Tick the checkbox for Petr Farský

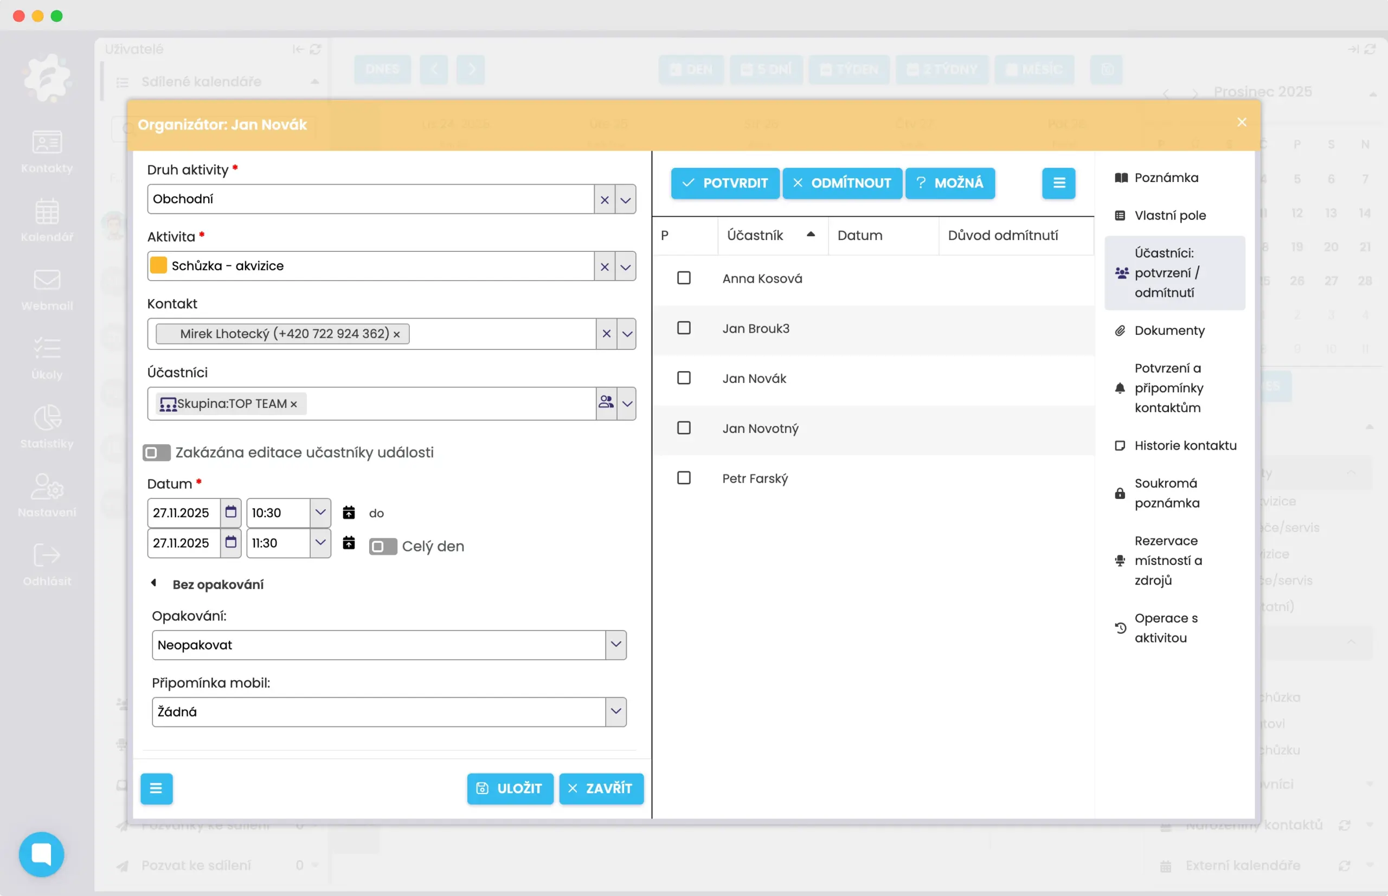[x=684, y=478]
